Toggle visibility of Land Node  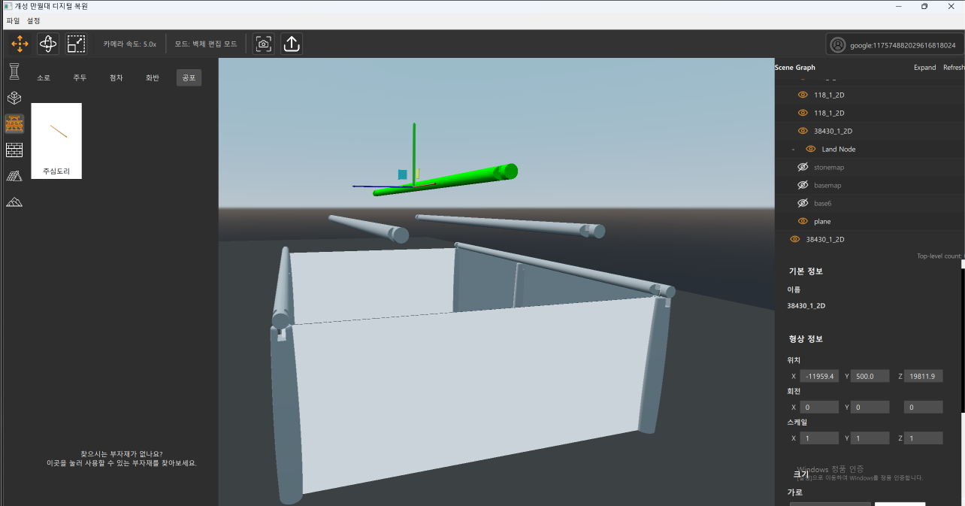810,149
